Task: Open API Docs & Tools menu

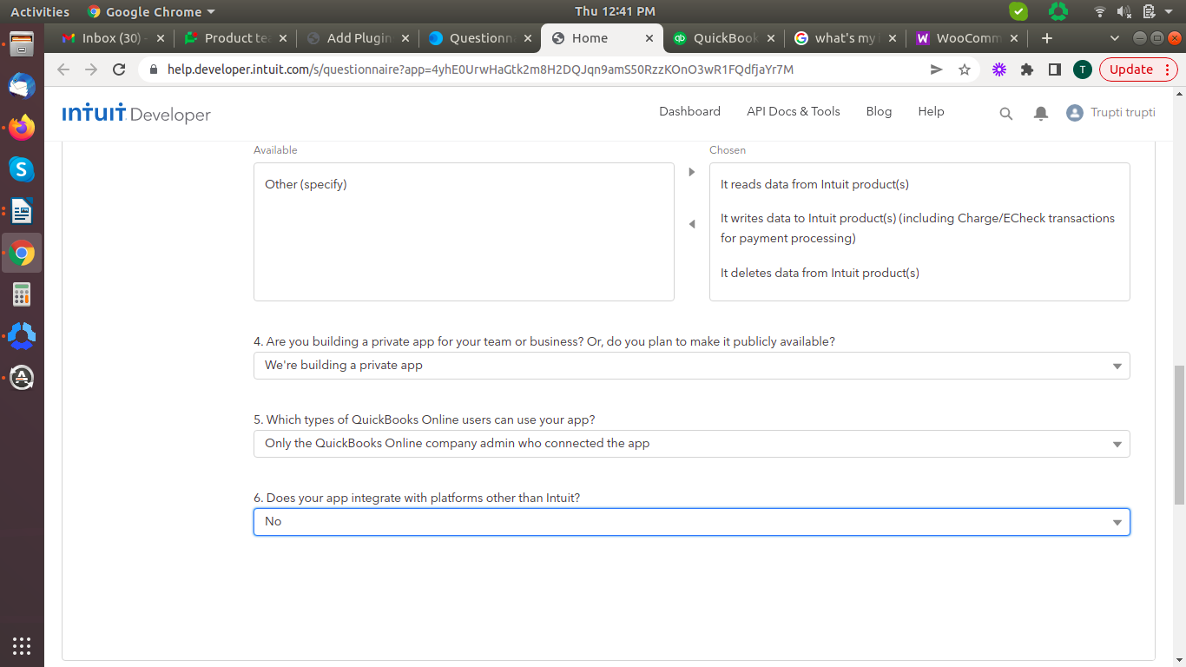Action: click(x=793, y=111)
